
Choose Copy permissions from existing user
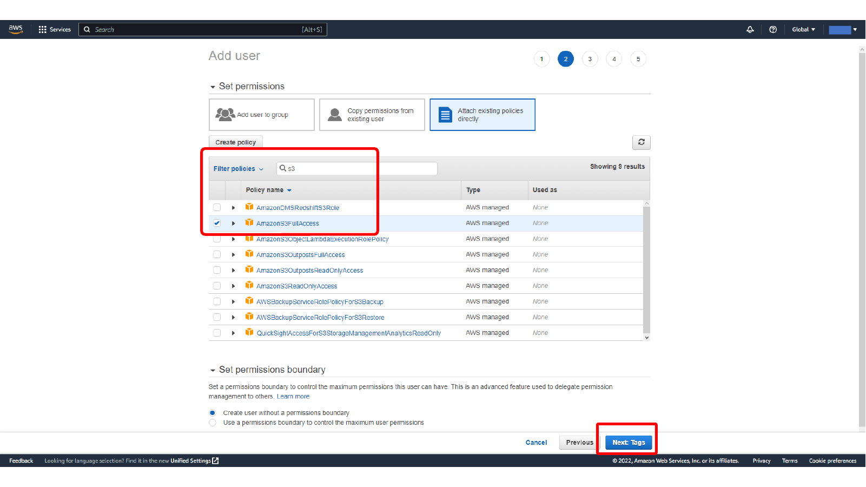372,115
